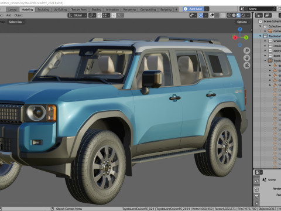Screen dimensions: 281x211
Task: Open the Texture Paint workspace tab
Action: point(79,9)
